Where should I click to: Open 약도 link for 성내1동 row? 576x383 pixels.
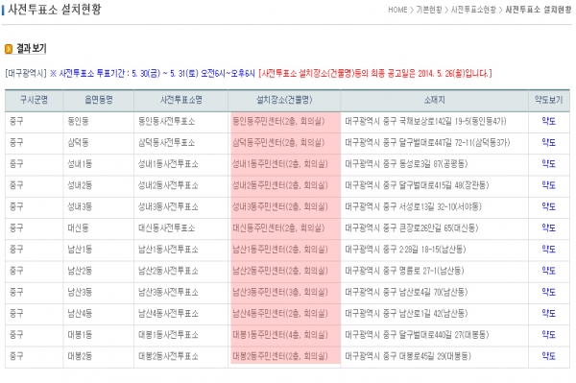(x=548, y=164)
